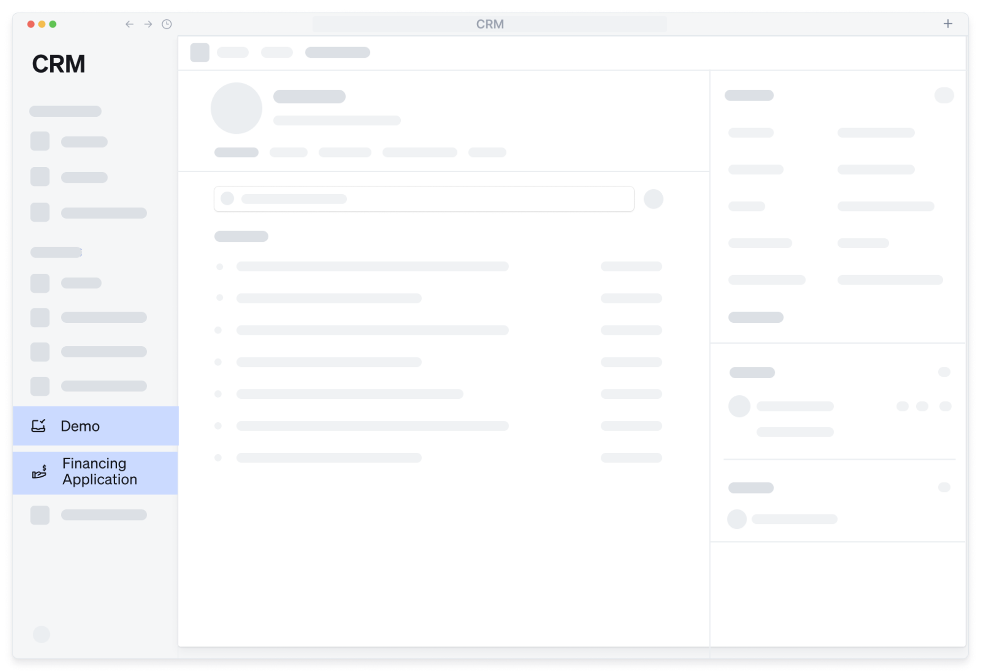Click the large circular profile avatar placeholder
This screenshot has width=981, height=671.
(x=236, y=108)
